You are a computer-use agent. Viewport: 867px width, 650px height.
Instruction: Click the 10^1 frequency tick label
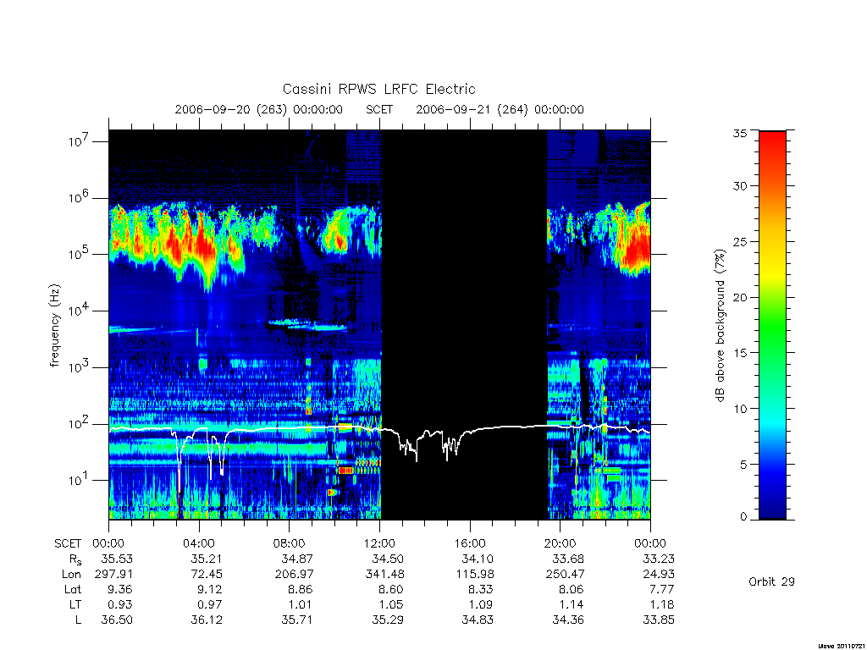click(79, 481)
